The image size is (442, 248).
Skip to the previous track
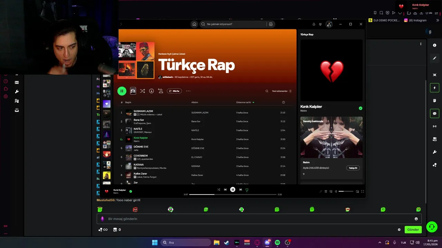tap(225, 189)
